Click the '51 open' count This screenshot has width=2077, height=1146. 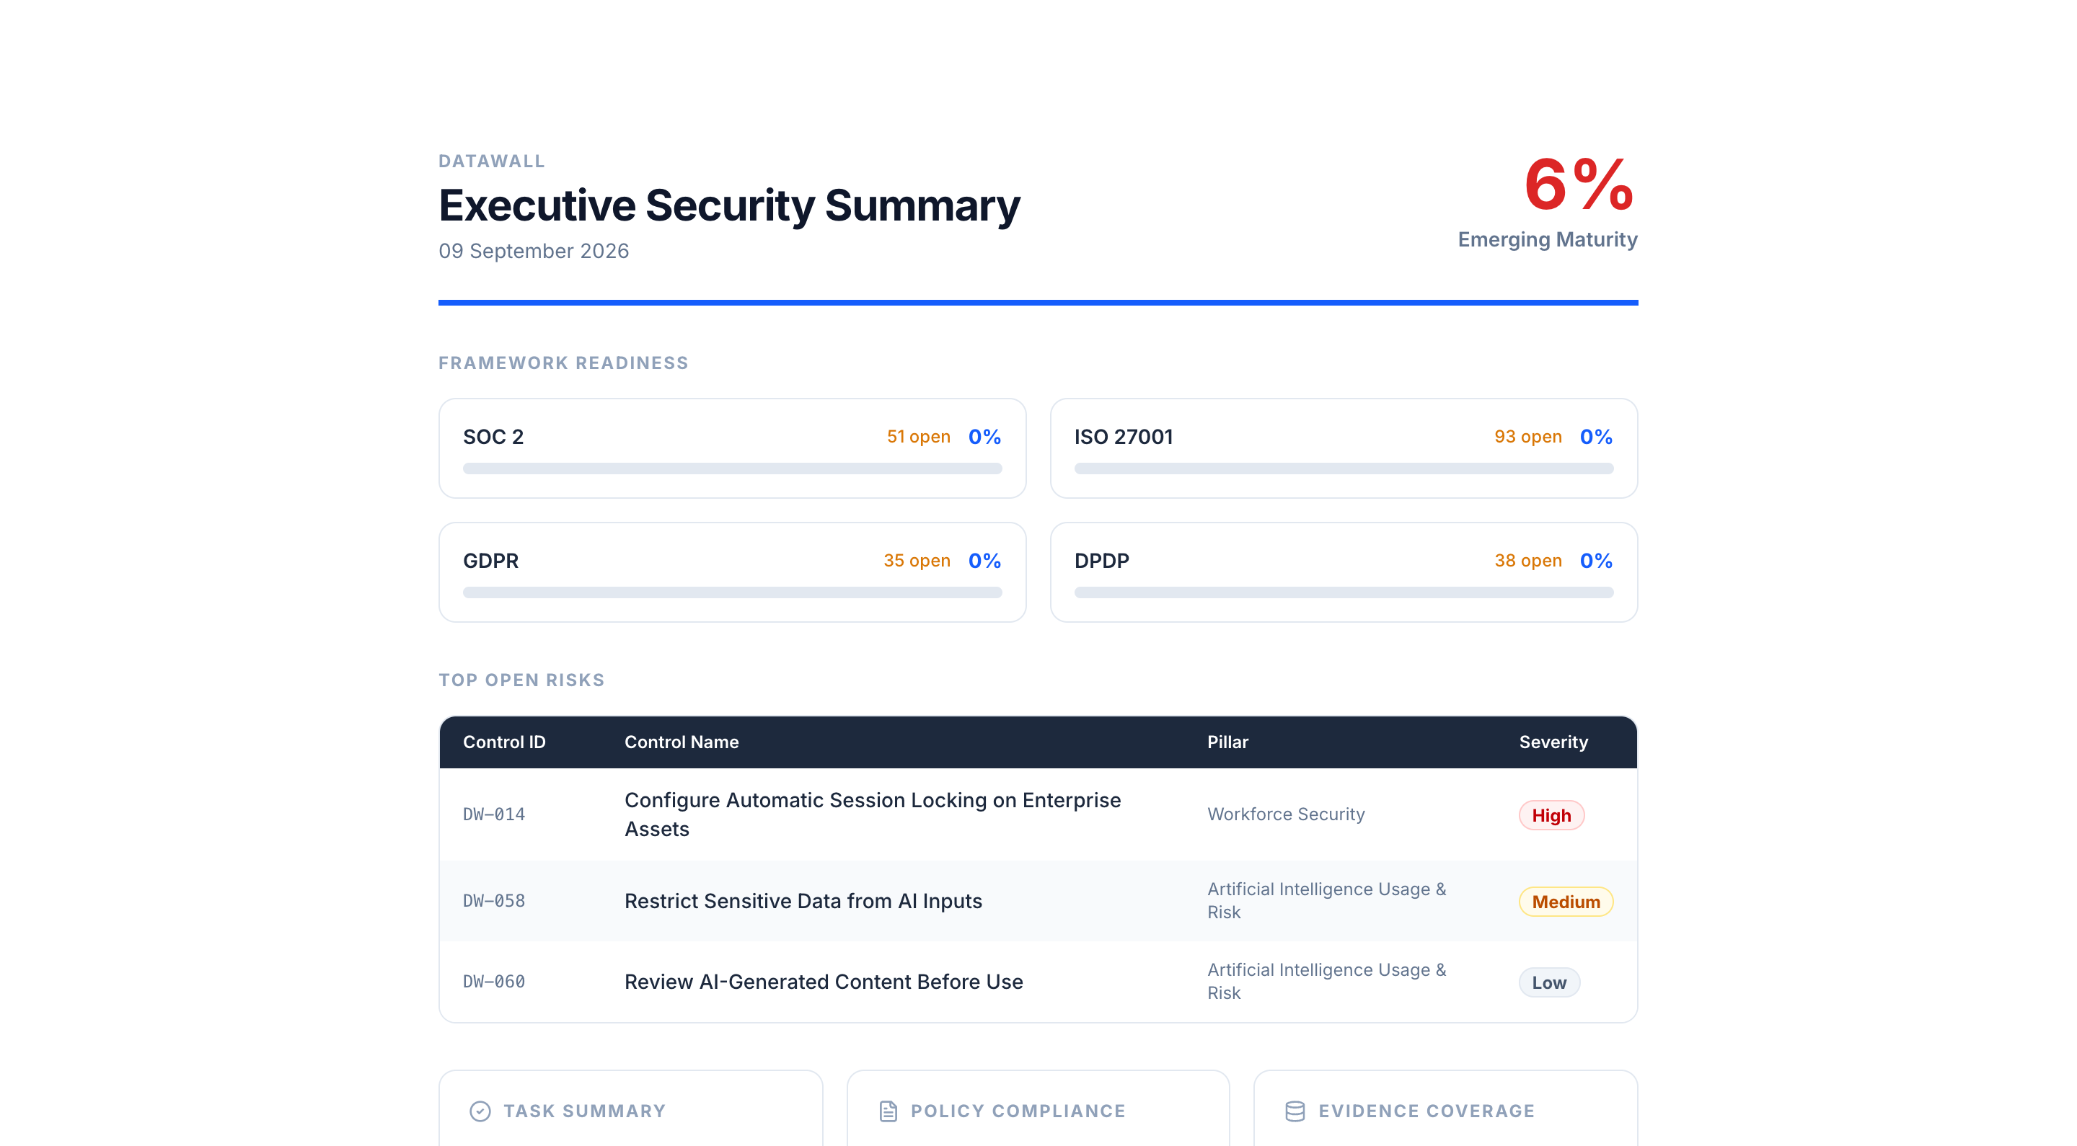[918, 437]
